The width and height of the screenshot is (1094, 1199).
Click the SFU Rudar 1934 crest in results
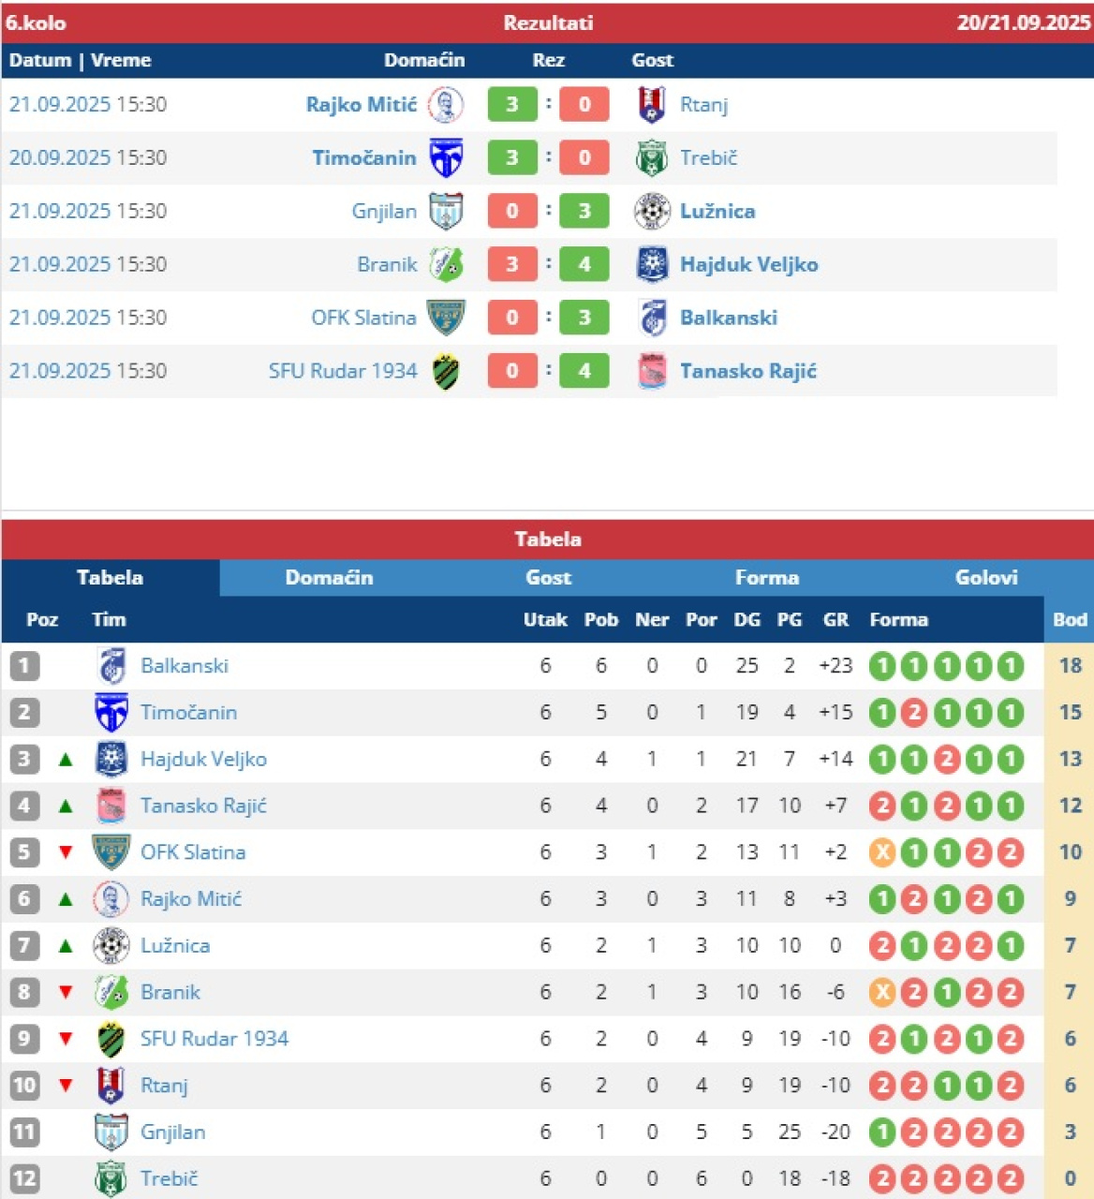pos(446,372)
